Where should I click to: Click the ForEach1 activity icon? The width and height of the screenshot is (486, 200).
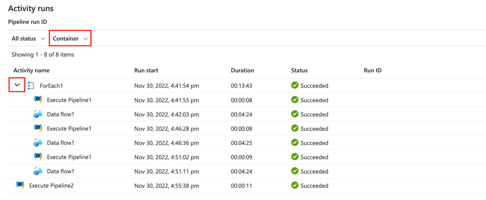31,85
